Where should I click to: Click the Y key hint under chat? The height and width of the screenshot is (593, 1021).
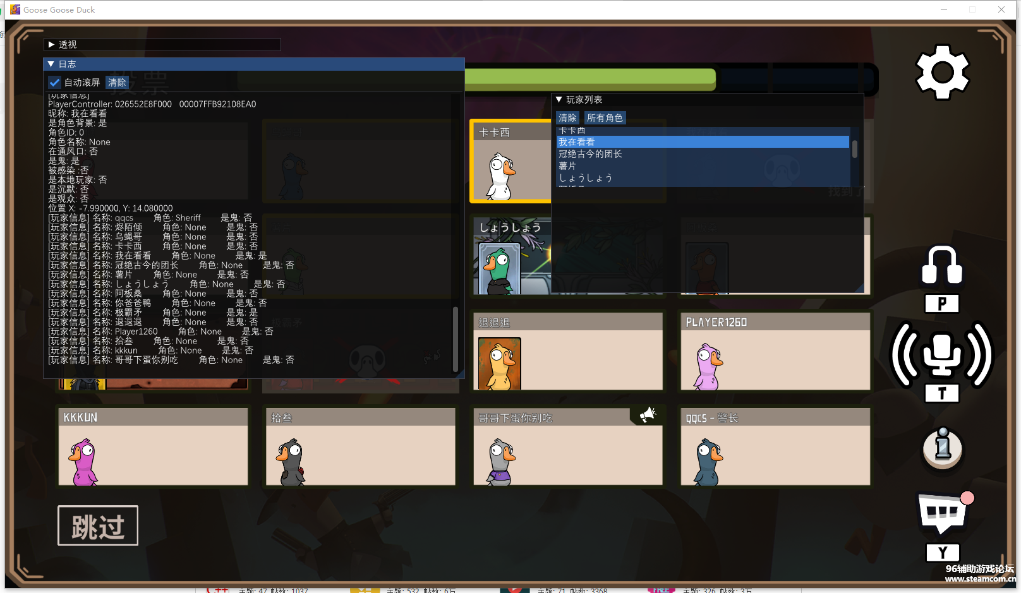[x=942, y=553]
